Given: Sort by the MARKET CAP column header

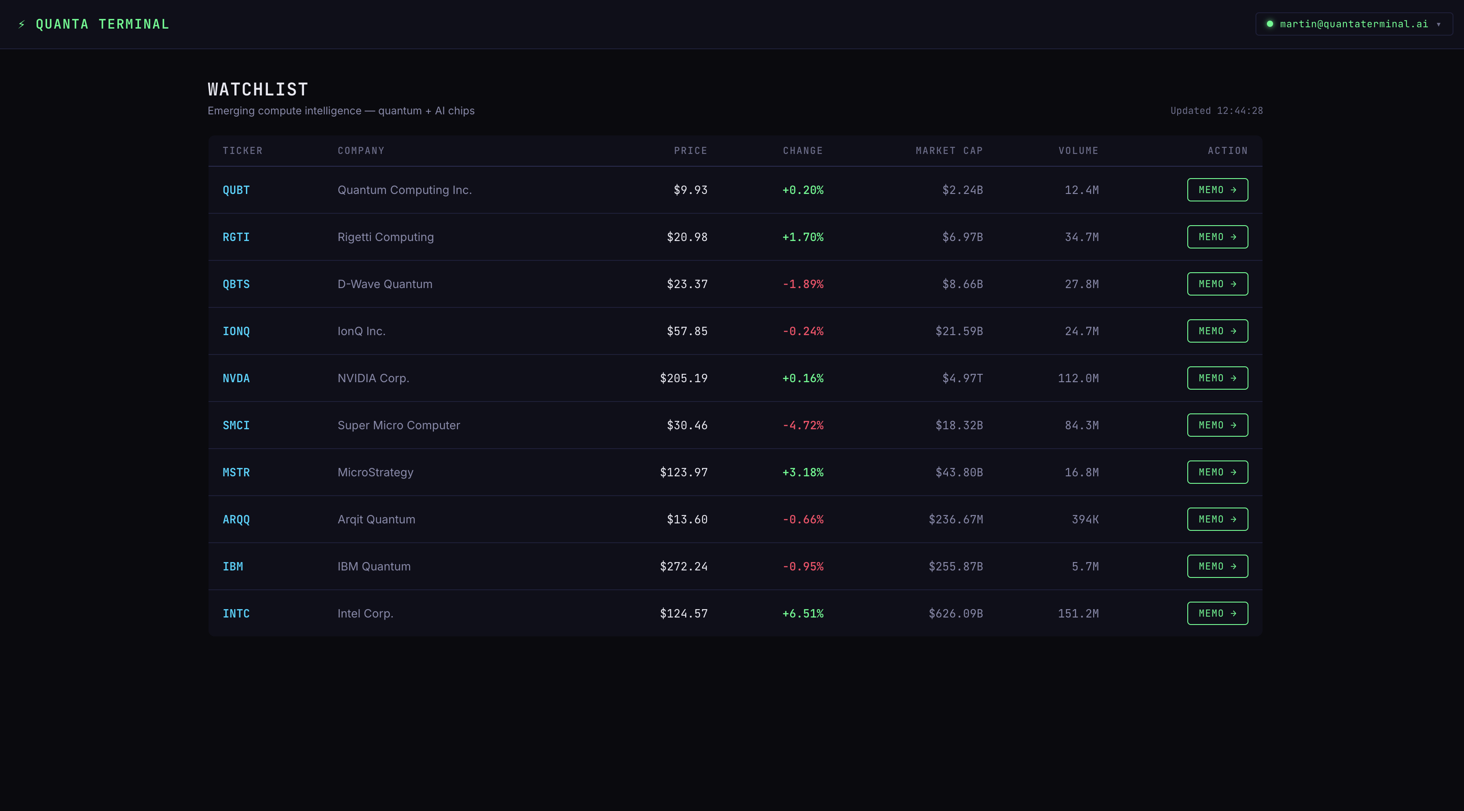Looking at the screenshot, I should point(949,150).
